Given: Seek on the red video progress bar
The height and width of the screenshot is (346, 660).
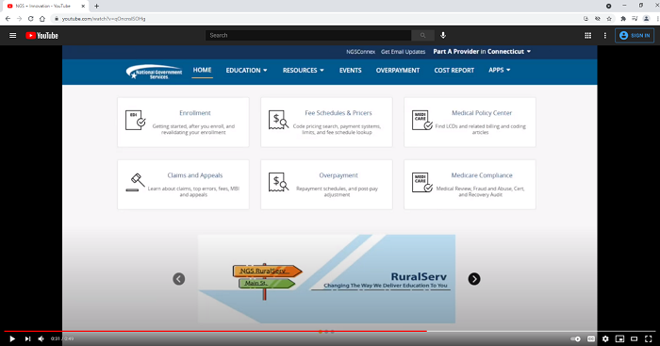Looking at the screenshot, I should (330, 331).
